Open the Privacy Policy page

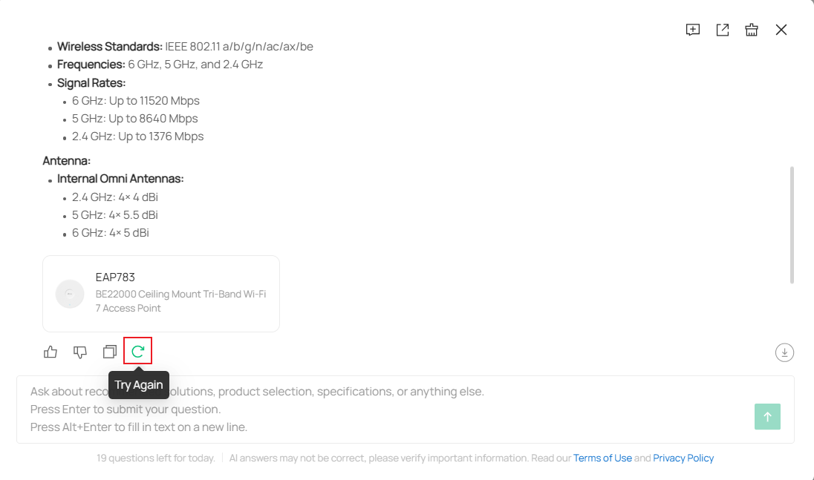[x=683, y=458]
